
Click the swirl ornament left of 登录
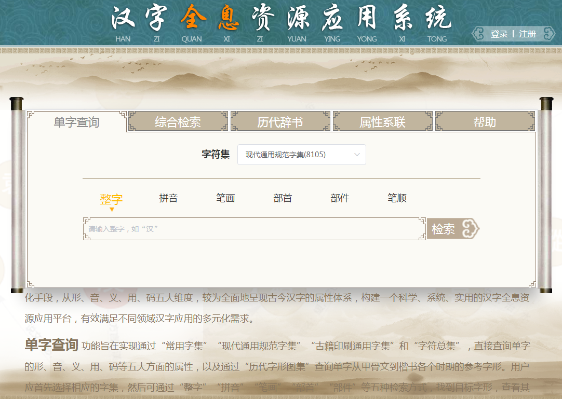pos(478,33)
